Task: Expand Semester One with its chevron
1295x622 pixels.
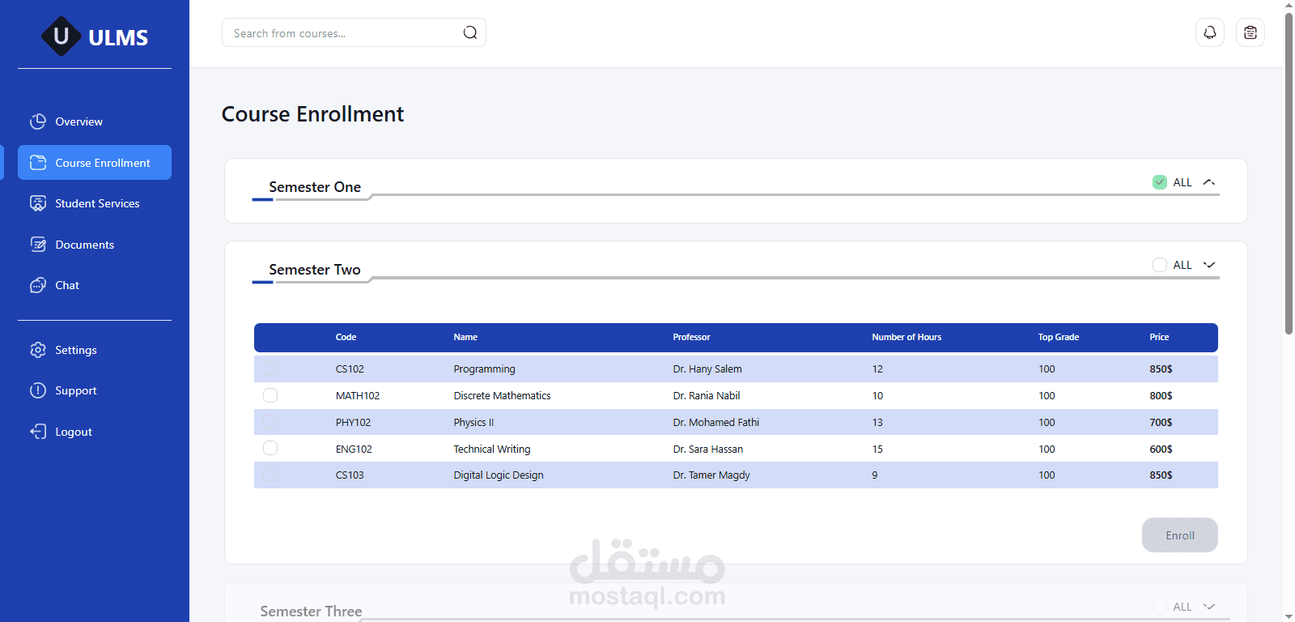Action: pos(1209,182)
